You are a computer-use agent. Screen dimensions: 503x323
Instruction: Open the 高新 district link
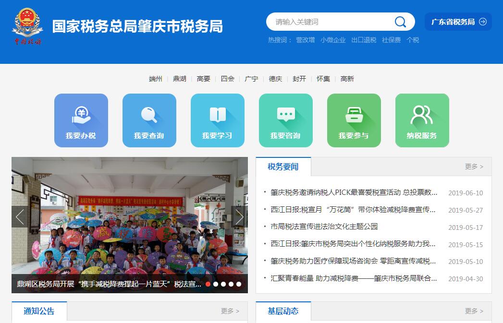347,79
